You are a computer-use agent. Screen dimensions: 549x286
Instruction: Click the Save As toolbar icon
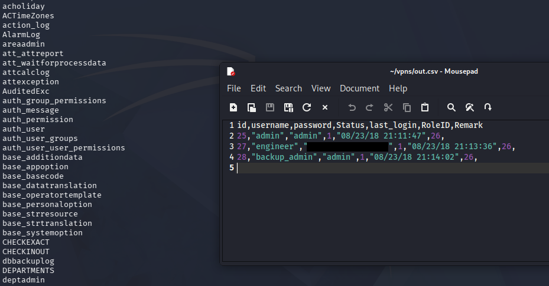coord(288,107)
